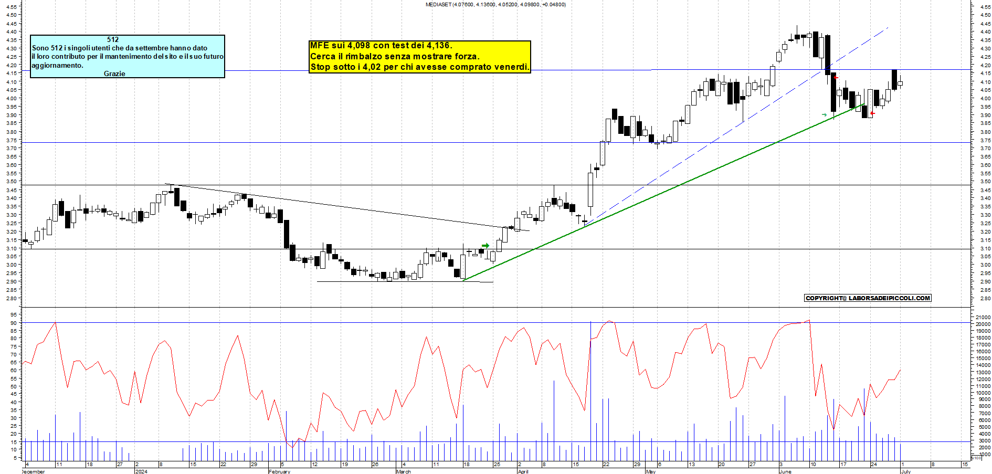Click the small 'x100' volume multiplier label
The width and height of the screenshot is (992, 474).
point(976,458)
